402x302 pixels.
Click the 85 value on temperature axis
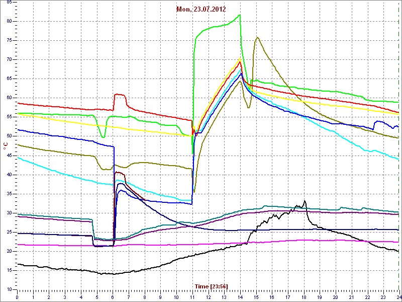(x=9, y=2)
